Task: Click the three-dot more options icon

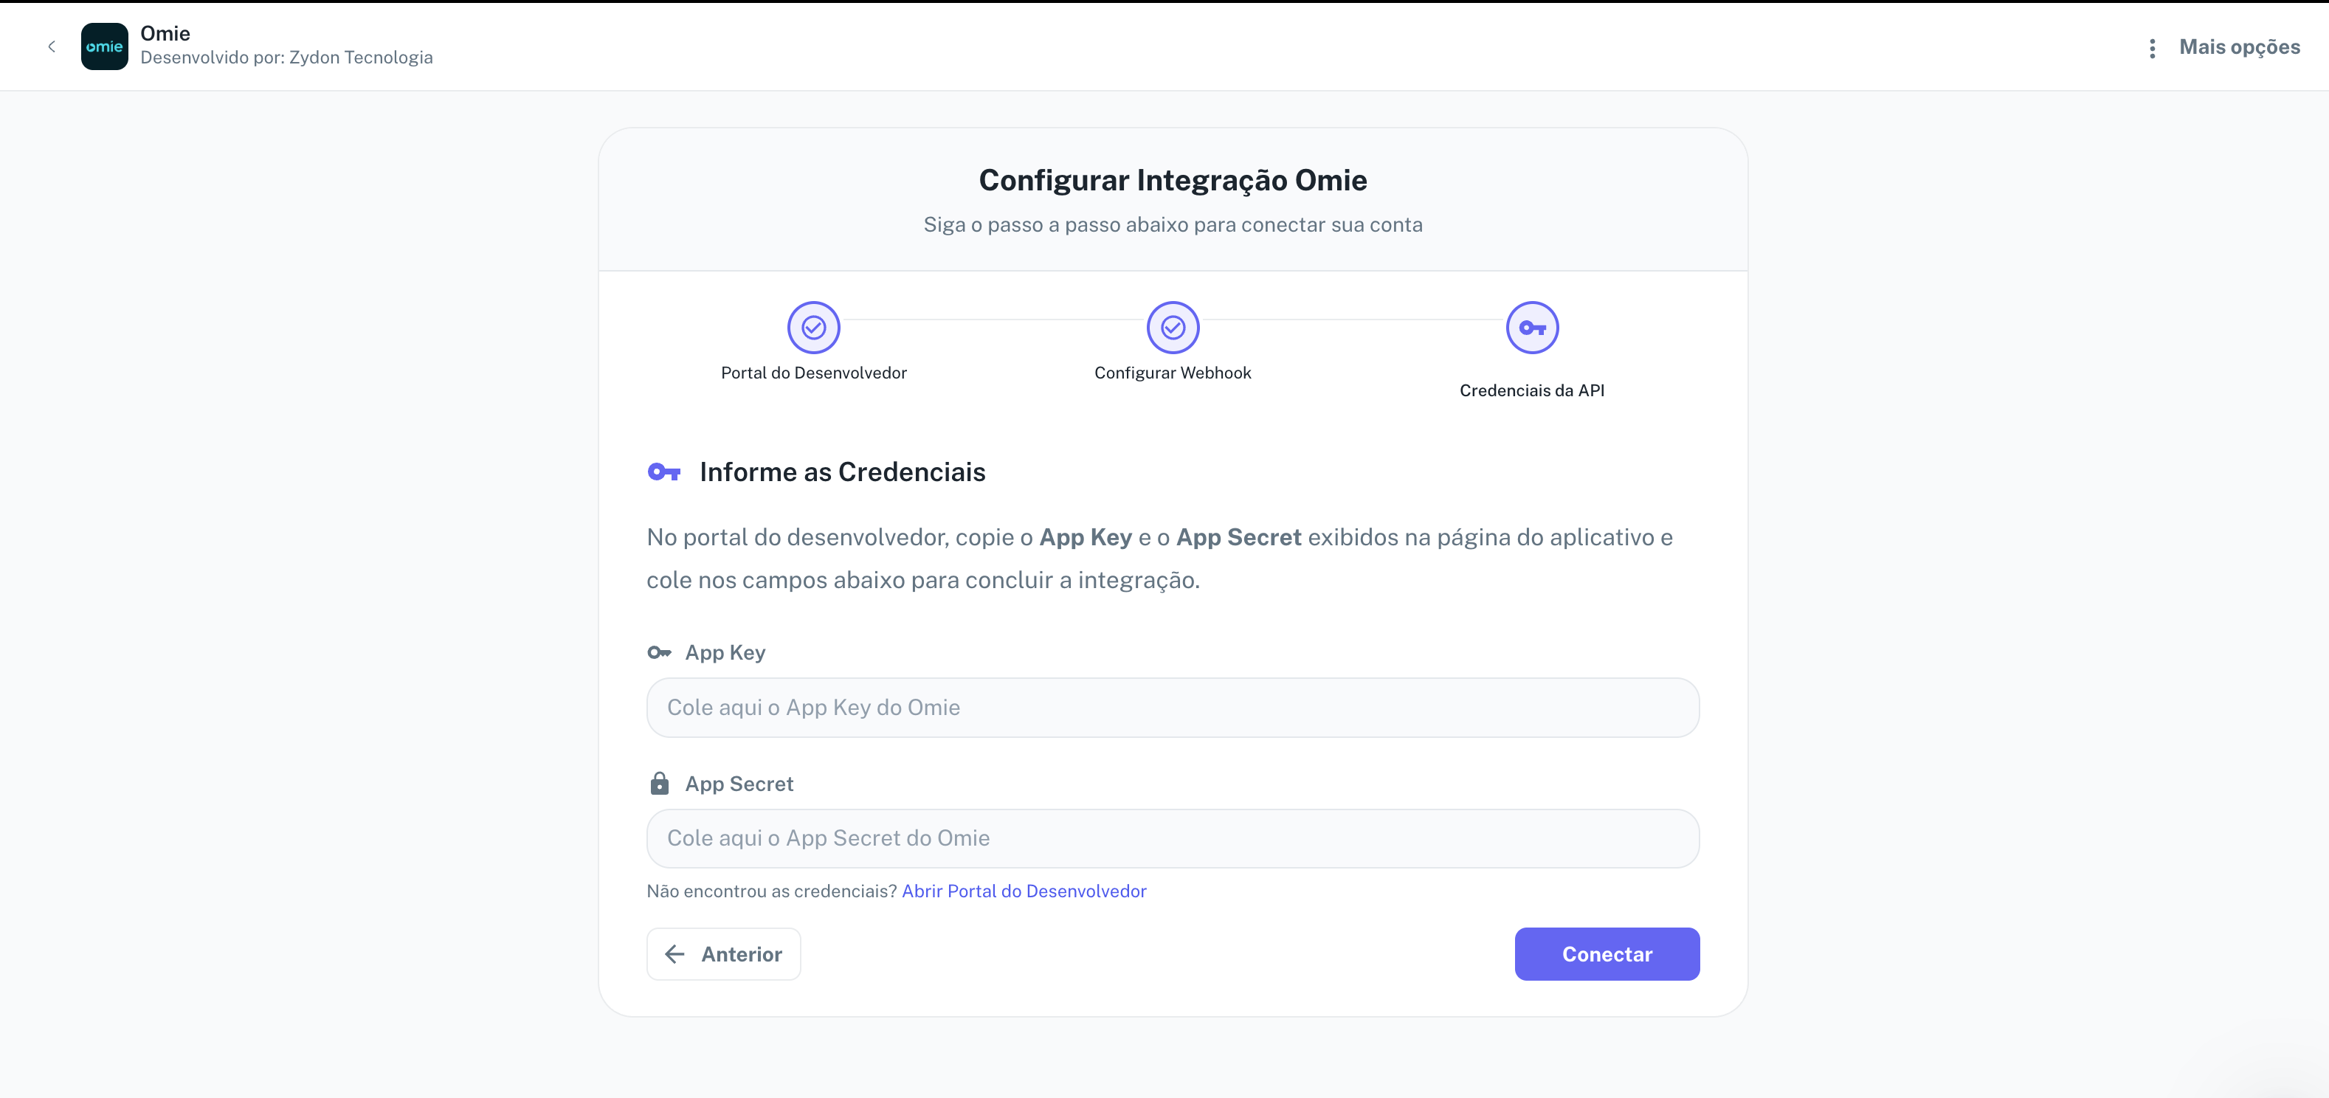Action: 2152,48
